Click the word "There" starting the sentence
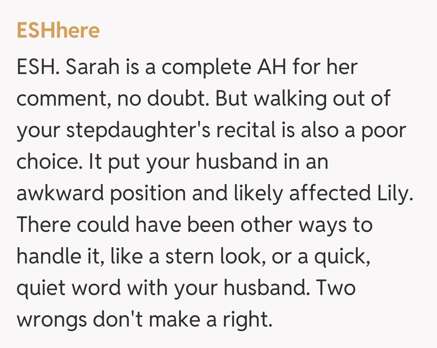 click(x=43, y=225)
